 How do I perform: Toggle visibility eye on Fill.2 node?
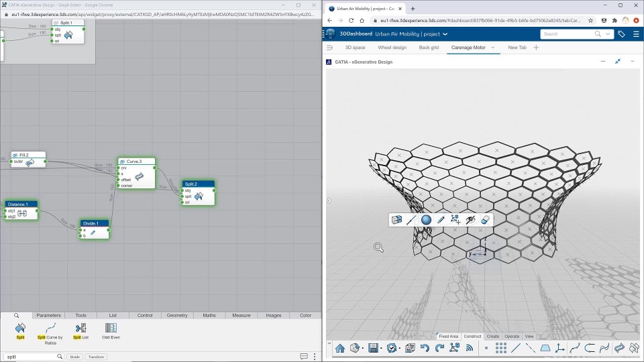pyautogui.click(x=15, y=155)
